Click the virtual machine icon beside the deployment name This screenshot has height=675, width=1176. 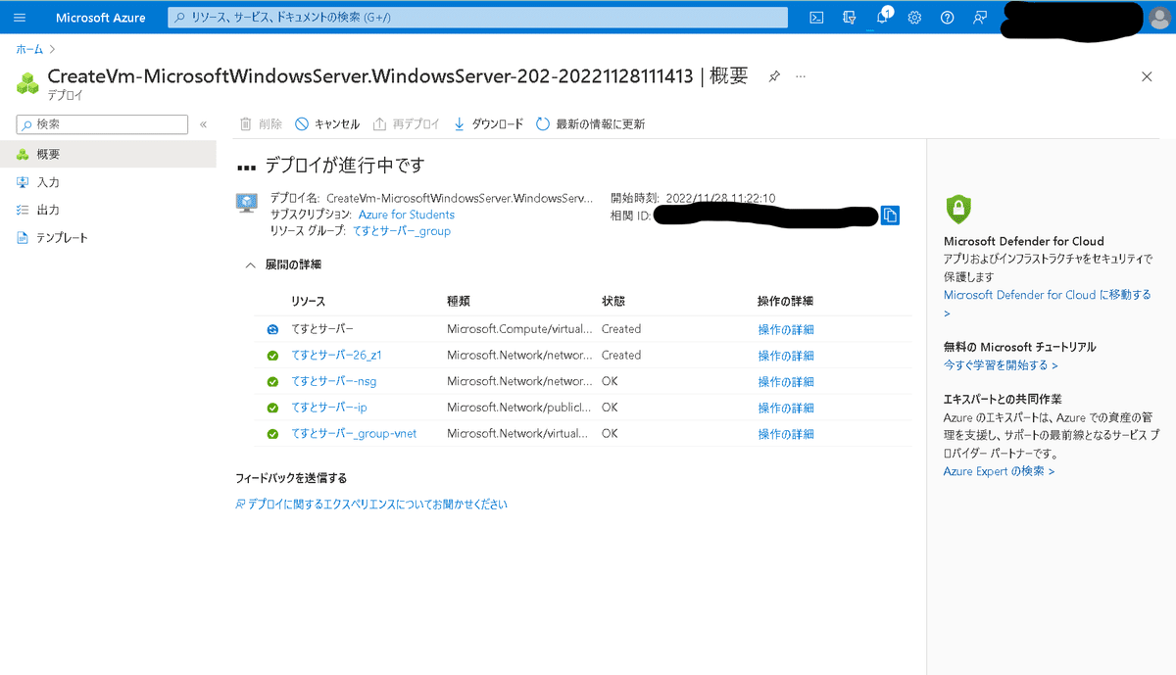coord(247,203)
